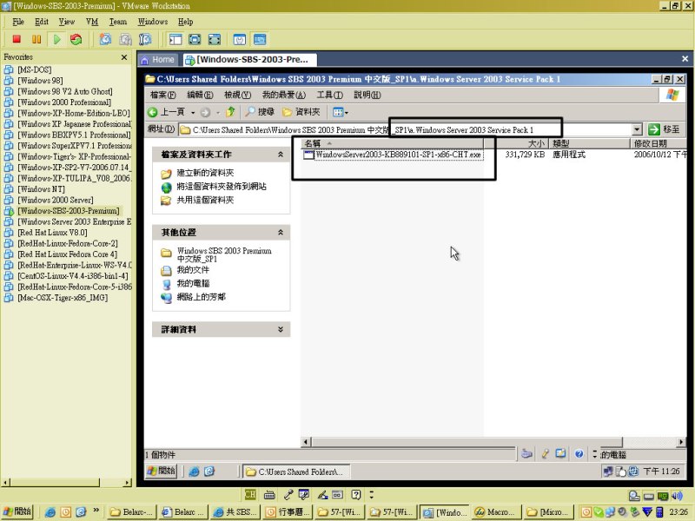Click the green Power On play icon
This screenshot has height=521, width=695.
click(56, 39)
